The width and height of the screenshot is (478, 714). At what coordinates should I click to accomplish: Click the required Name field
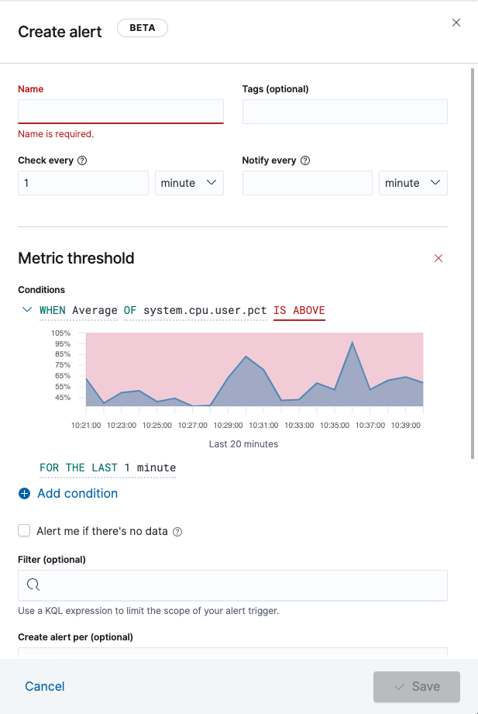(x=120, y=111)
